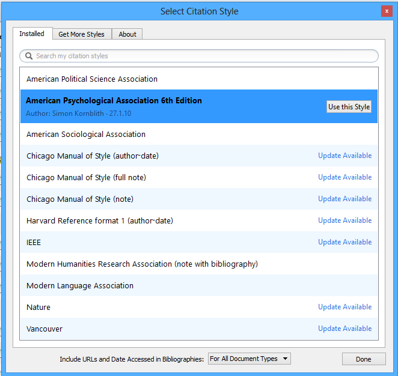Select Chicago Manual of Style (full note)
The height and width of the screenshot is (376, 398).
[199, 177]
